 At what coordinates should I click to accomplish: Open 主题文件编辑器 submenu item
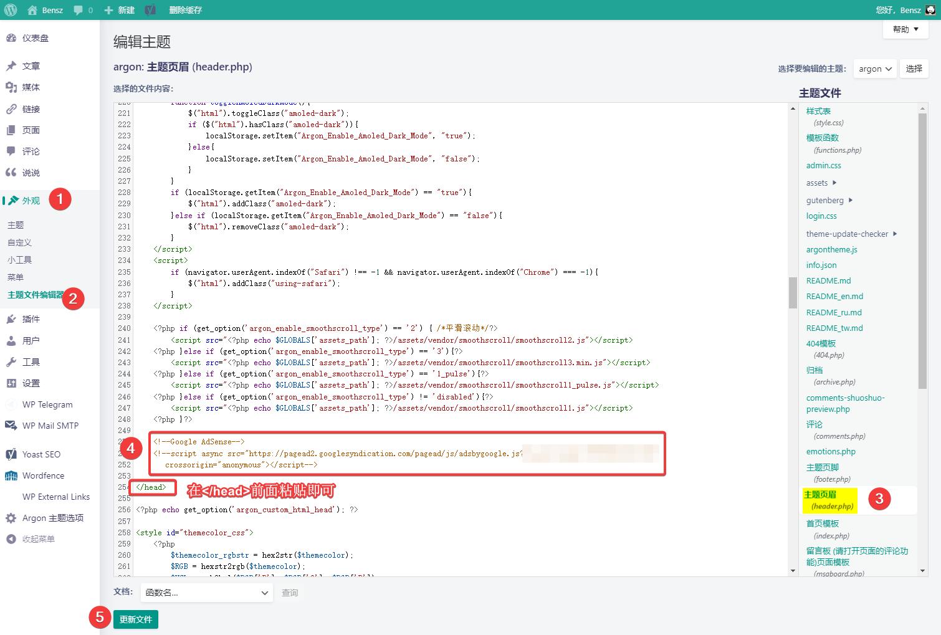36,295
